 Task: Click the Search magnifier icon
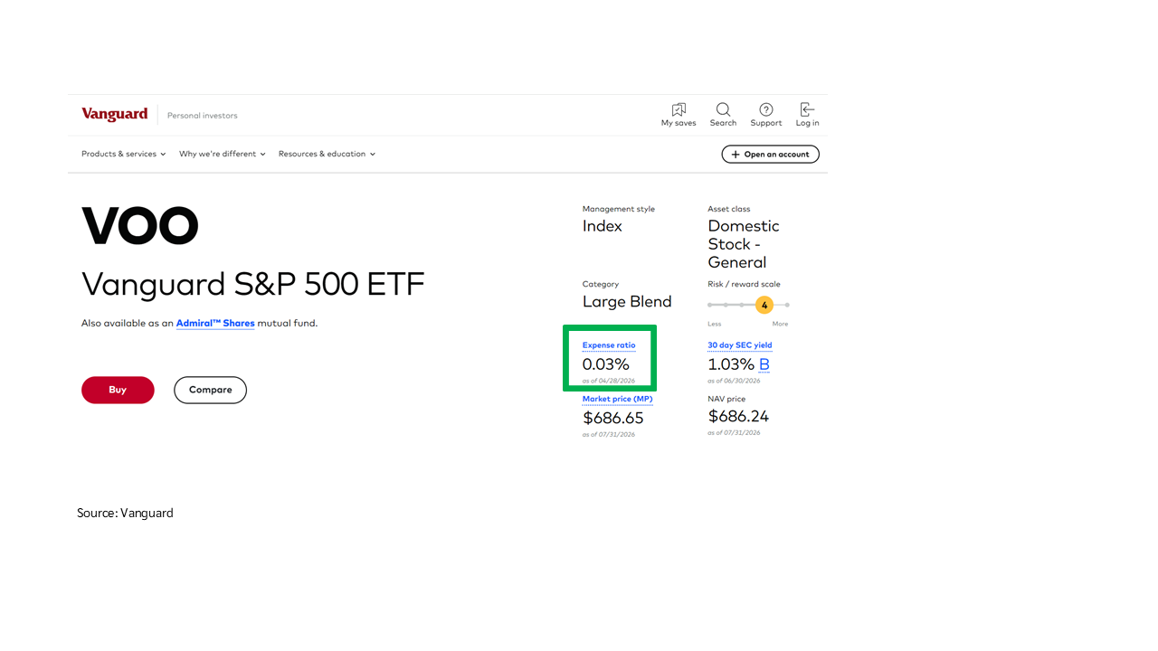pos(723,109)
